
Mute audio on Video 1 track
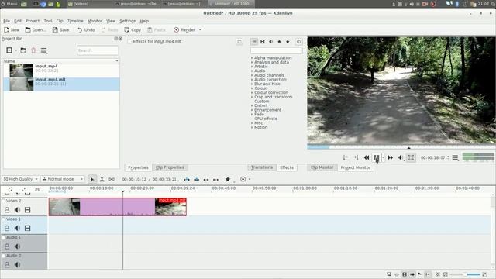coord(17,229)
